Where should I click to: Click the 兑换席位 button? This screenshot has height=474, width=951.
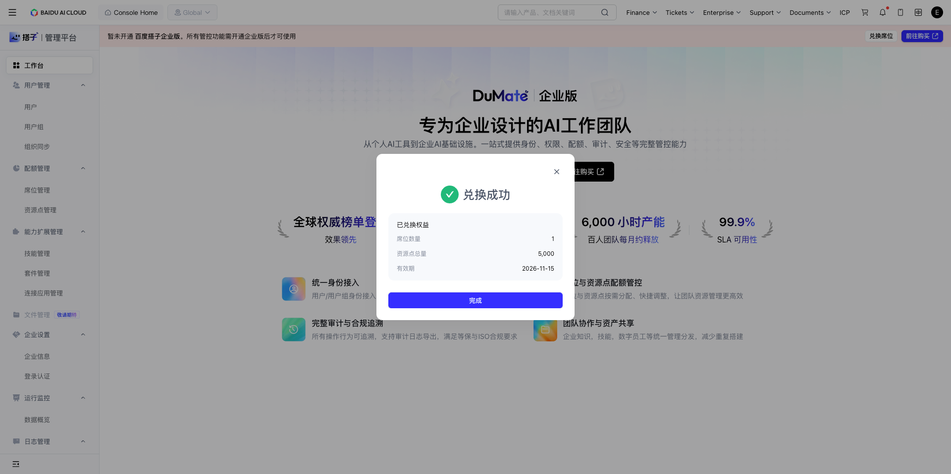point(881,36)
